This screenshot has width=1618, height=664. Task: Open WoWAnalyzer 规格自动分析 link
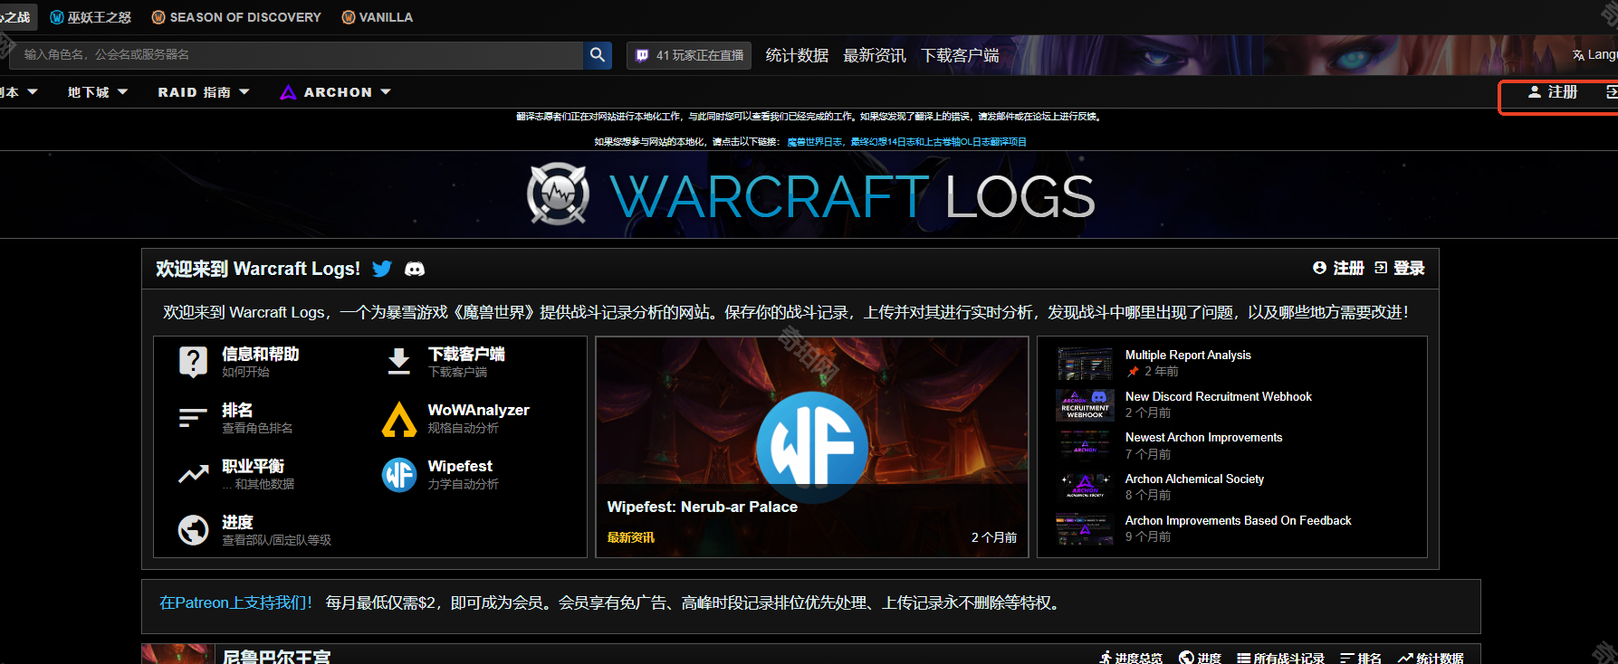[478, 418]
